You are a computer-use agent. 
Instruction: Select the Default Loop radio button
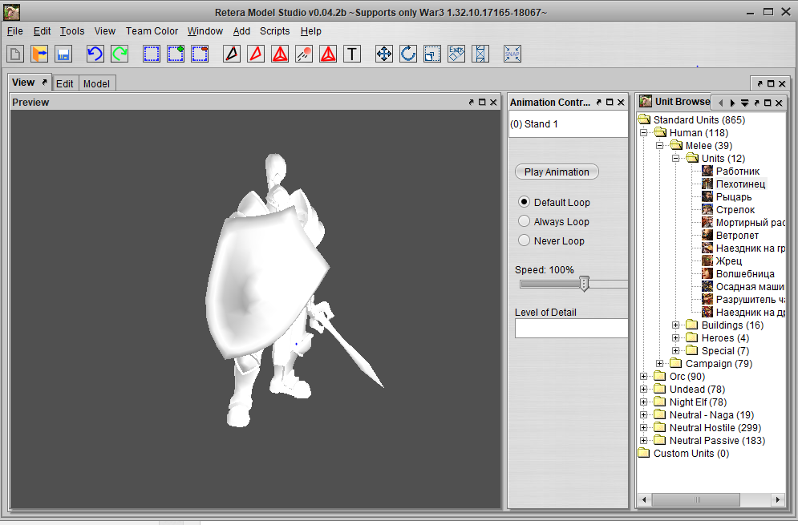coord(525,202)
